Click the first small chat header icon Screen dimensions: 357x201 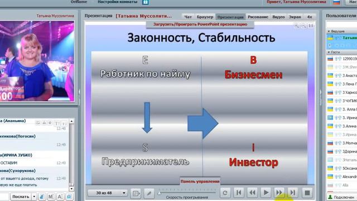pos(38,123)
